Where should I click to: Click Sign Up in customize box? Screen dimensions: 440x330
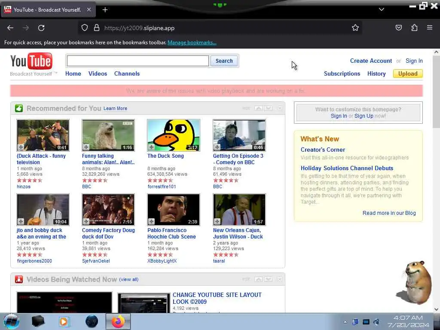click(364, 116)
